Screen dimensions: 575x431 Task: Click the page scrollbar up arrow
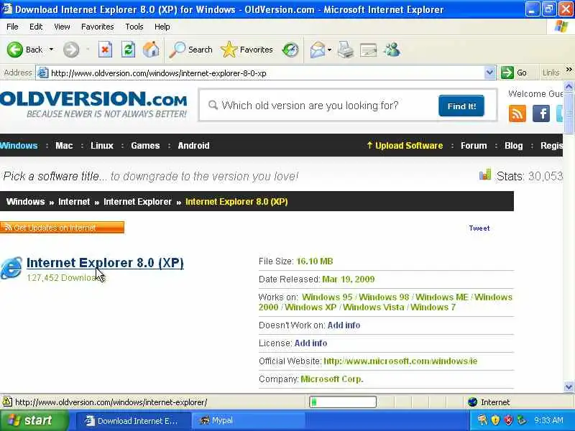(x=569, y=87)
